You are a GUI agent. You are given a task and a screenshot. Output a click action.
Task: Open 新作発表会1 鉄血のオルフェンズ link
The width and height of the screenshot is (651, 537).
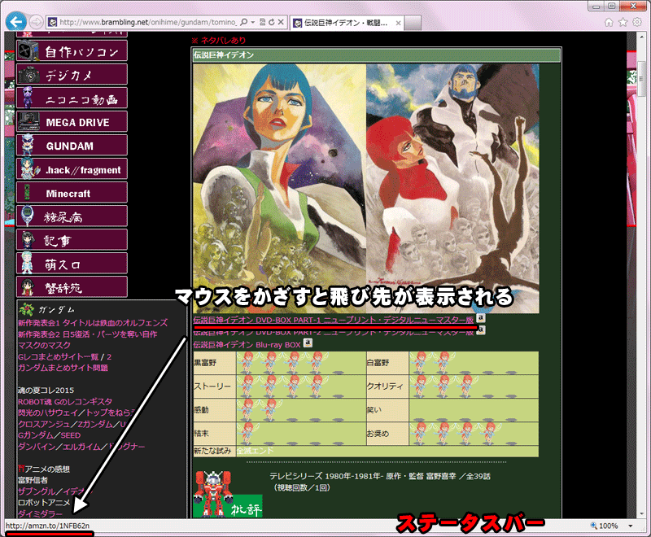(x=93, y=322)
